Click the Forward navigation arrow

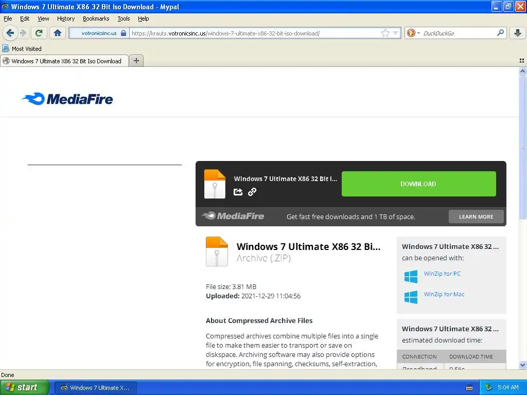[23, 33]
